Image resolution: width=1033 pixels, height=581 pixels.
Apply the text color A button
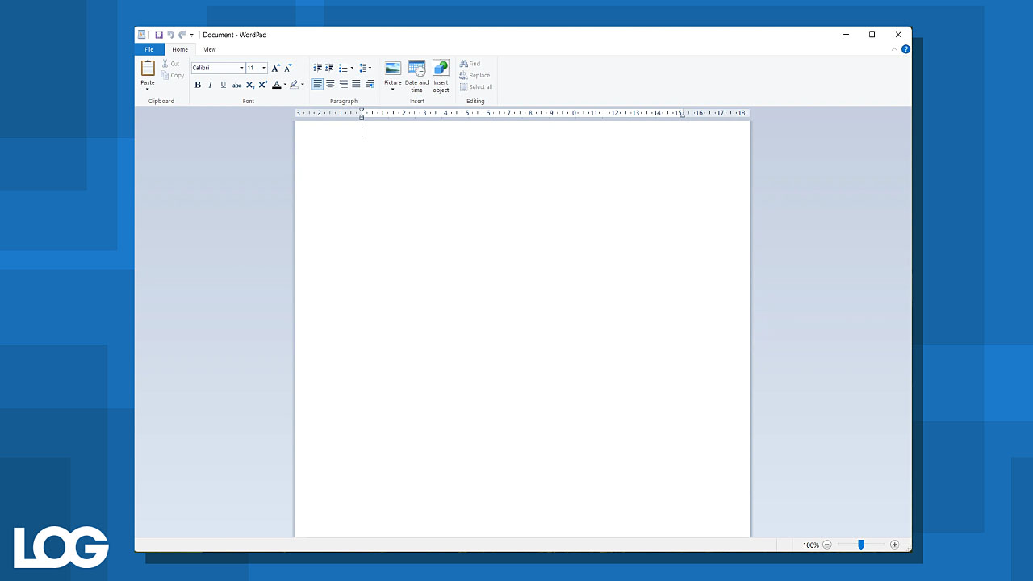coord(276,85)
